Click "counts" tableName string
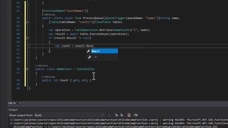228x128 pixels. pos(85,22)
